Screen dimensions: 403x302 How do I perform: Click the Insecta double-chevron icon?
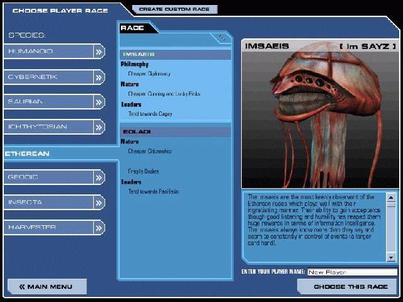click(99, 203)
